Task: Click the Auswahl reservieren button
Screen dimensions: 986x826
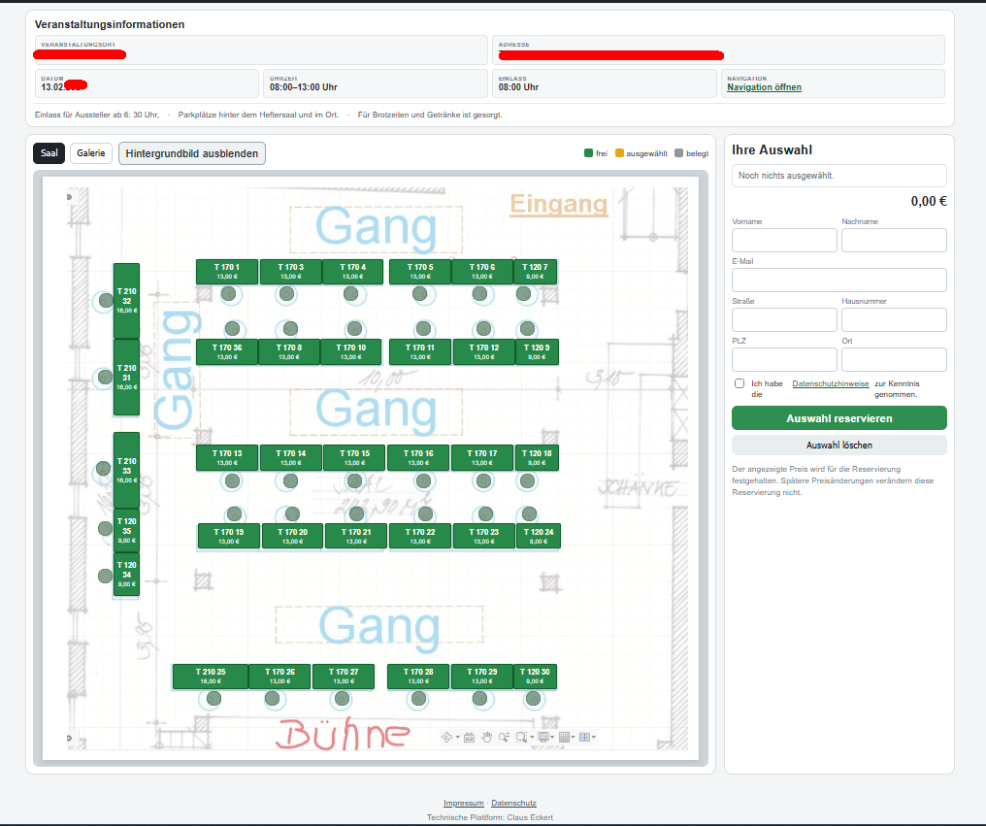Action: click(x=838, y=418)
